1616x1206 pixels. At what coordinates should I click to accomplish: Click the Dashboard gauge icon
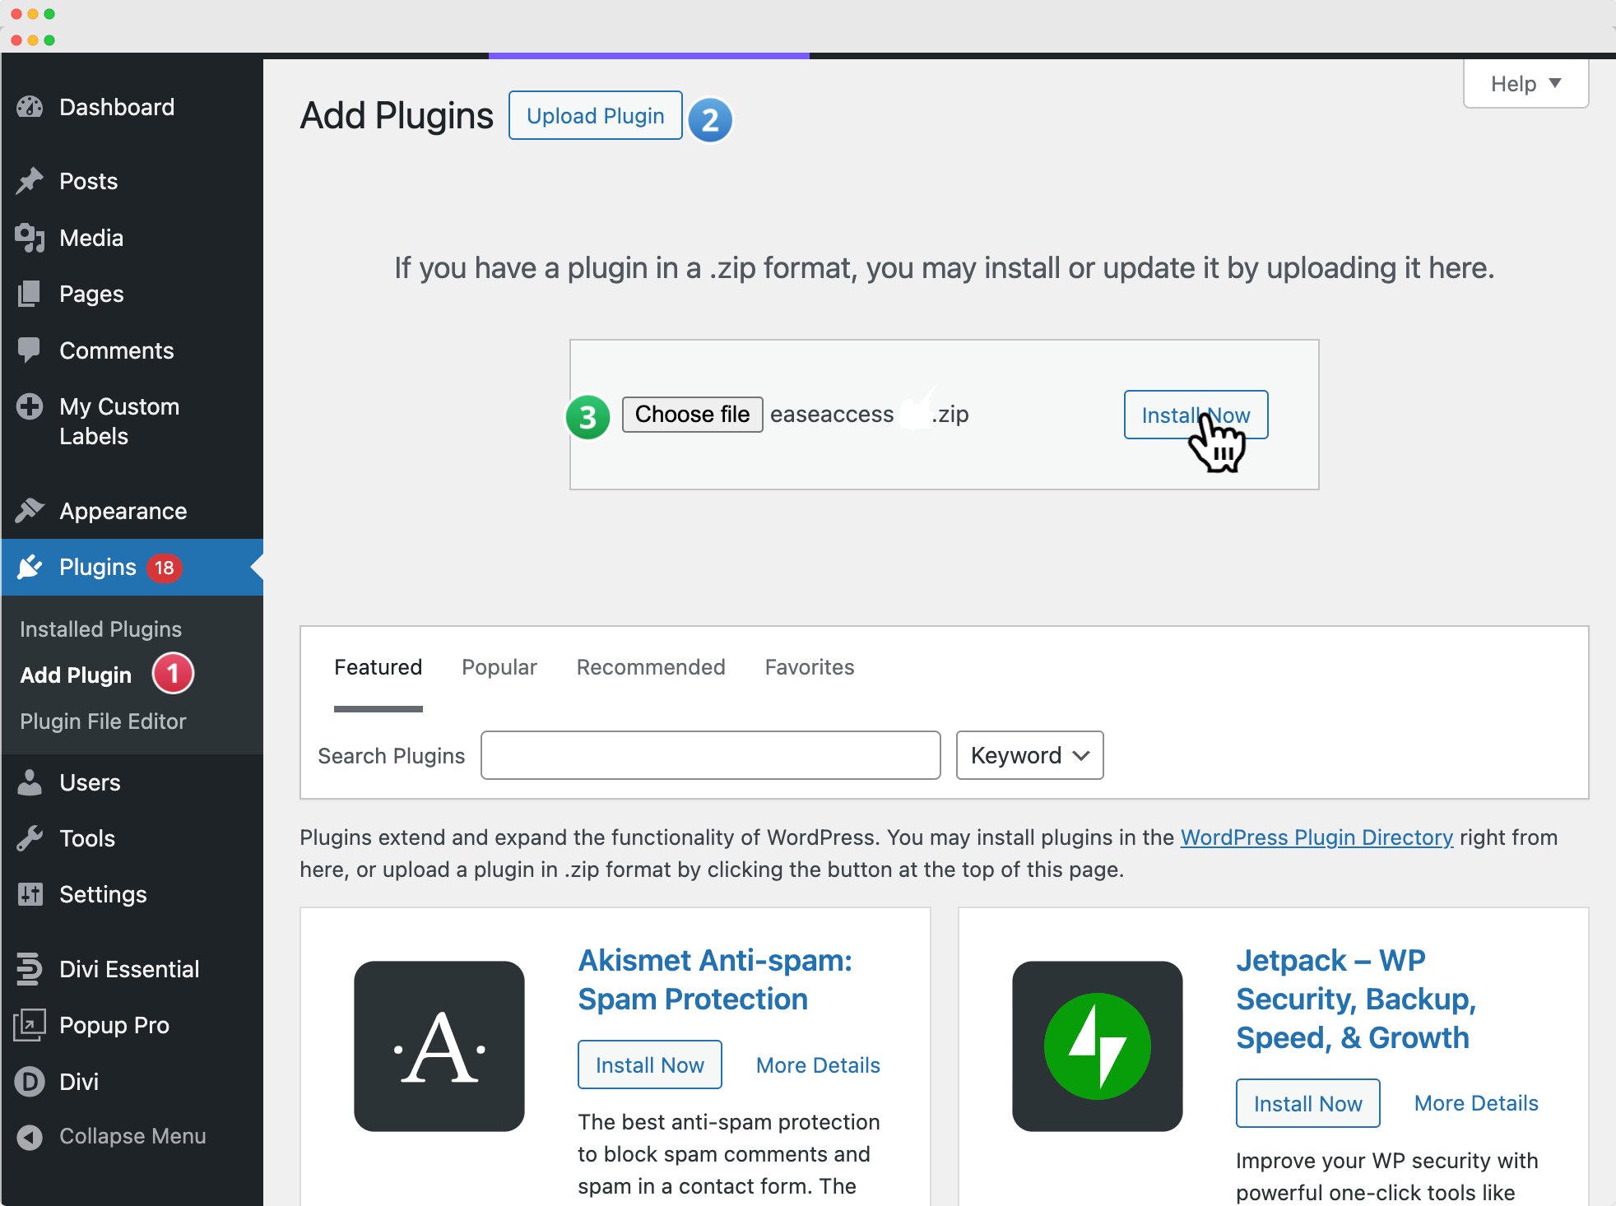30,107
